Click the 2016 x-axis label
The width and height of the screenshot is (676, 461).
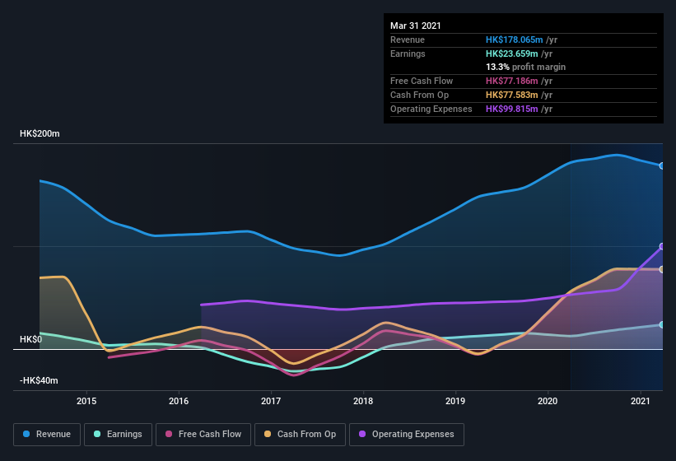click(179, 401)
